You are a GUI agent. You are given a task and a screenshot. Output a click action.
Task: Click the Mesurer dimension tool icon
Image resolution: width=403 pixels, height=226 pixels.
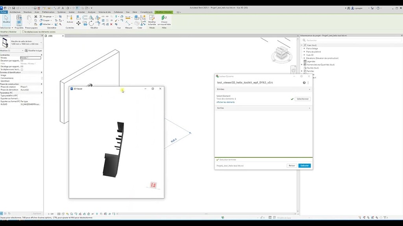[128, 23]
